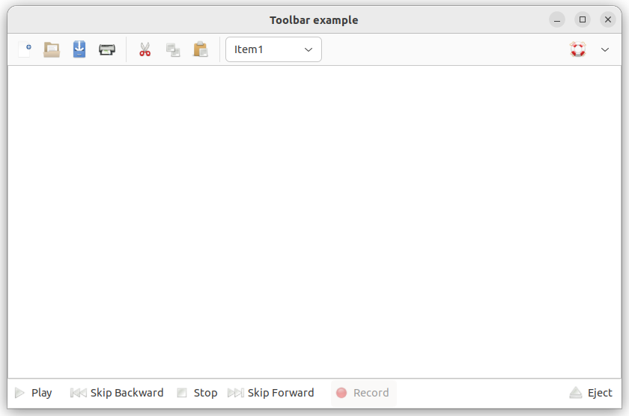
Task: Toggle the Record button
Action: pos(363,393)
